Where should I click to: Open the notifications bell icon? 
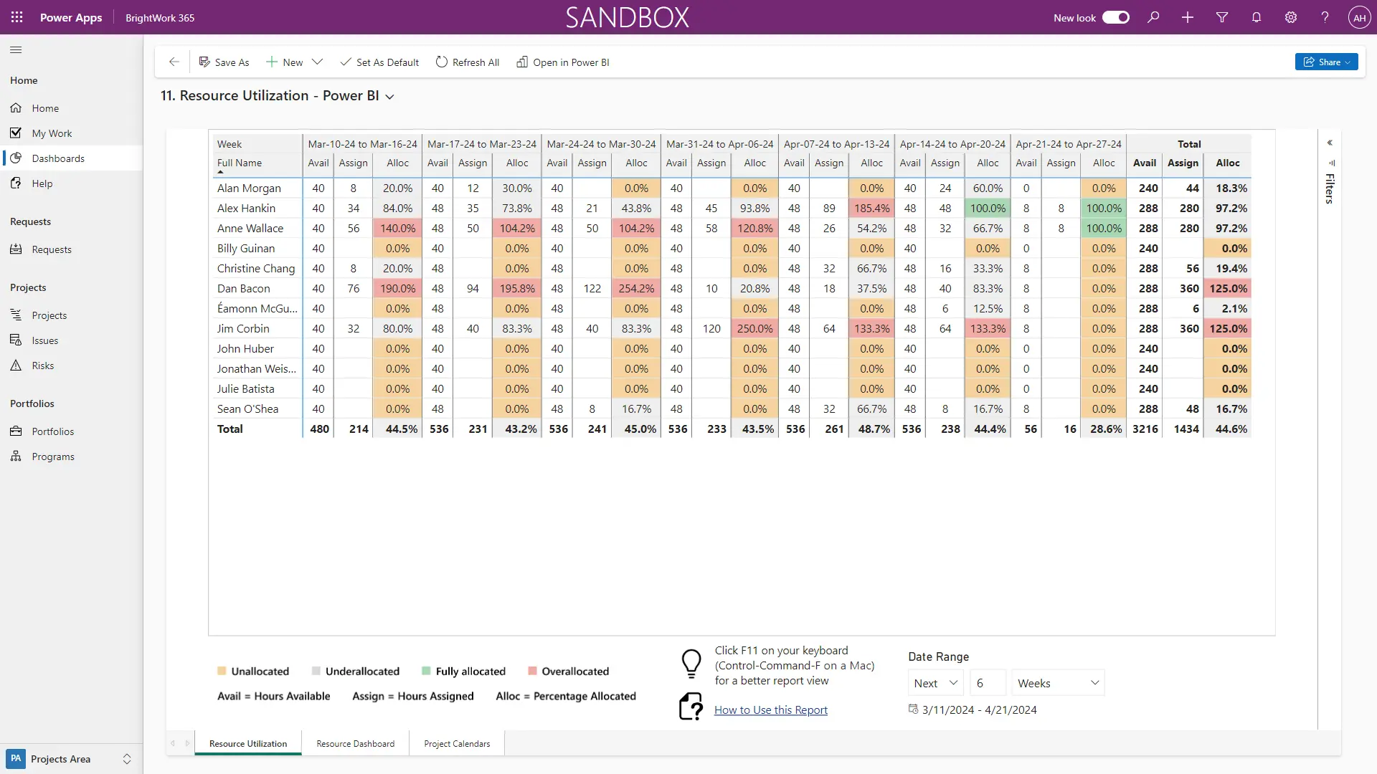tap(1257, 17)
